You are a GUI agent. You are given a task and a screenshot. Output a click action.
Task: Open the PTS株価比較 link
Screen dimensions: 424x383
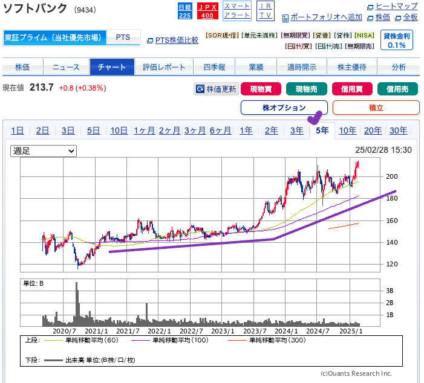point(177,40)
